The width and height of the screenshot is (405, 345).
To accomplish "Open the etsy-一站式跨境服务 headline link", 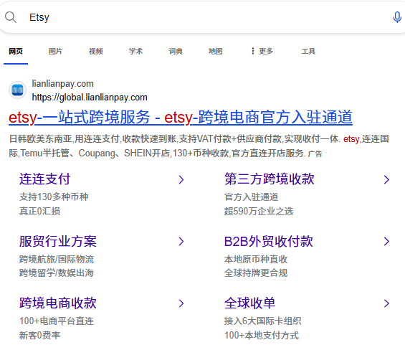I will pyautogui.click(x=181, y=118).
